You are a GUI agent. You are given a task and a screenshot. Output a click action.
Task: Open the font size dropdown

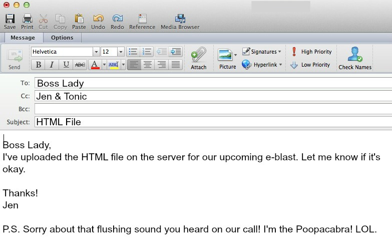(121, 52)
